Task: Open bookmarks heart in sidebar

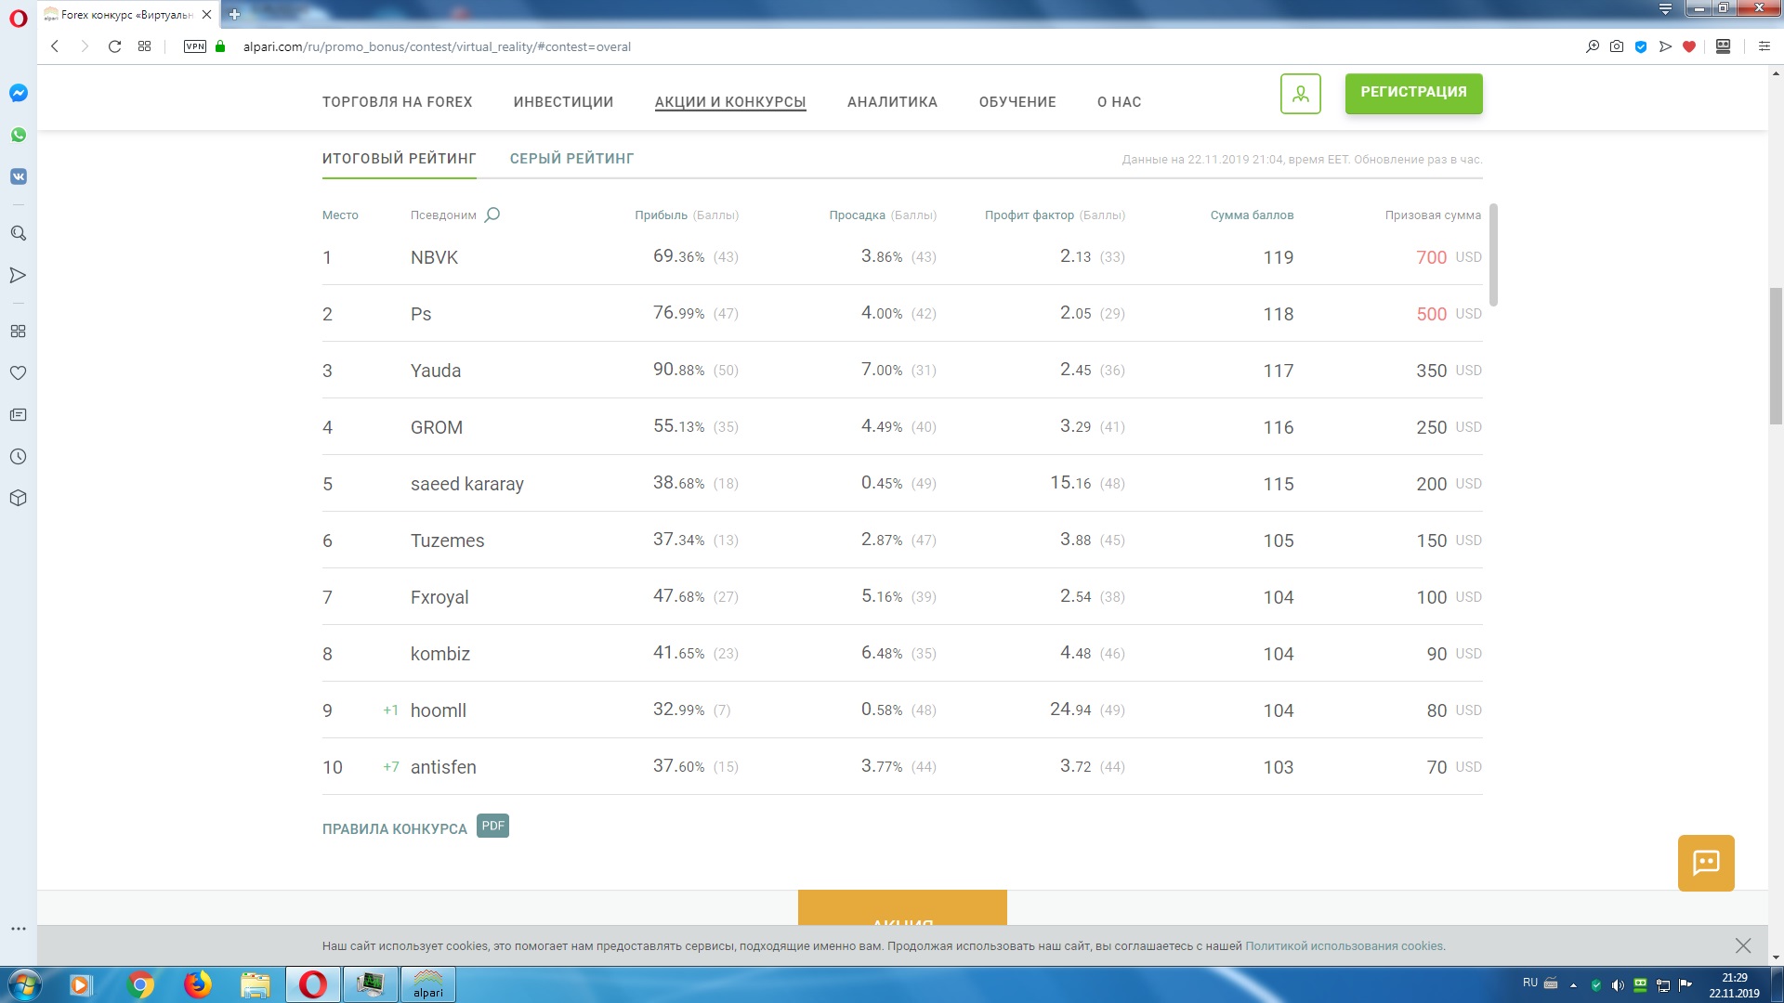Action: 18,373
